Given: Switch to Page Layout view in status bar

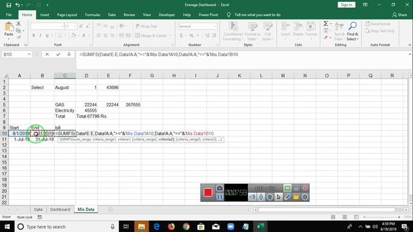Looking at the screenshot, I should tap(345, 217).
